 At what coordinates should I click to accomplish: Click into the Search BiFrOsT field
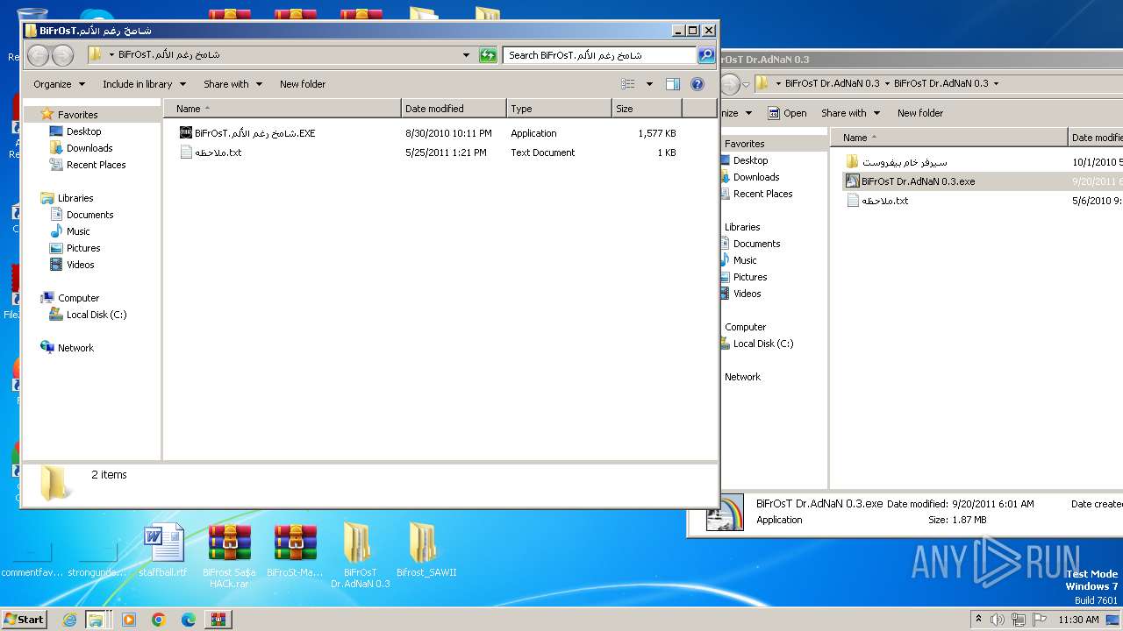tap(601, 55)
